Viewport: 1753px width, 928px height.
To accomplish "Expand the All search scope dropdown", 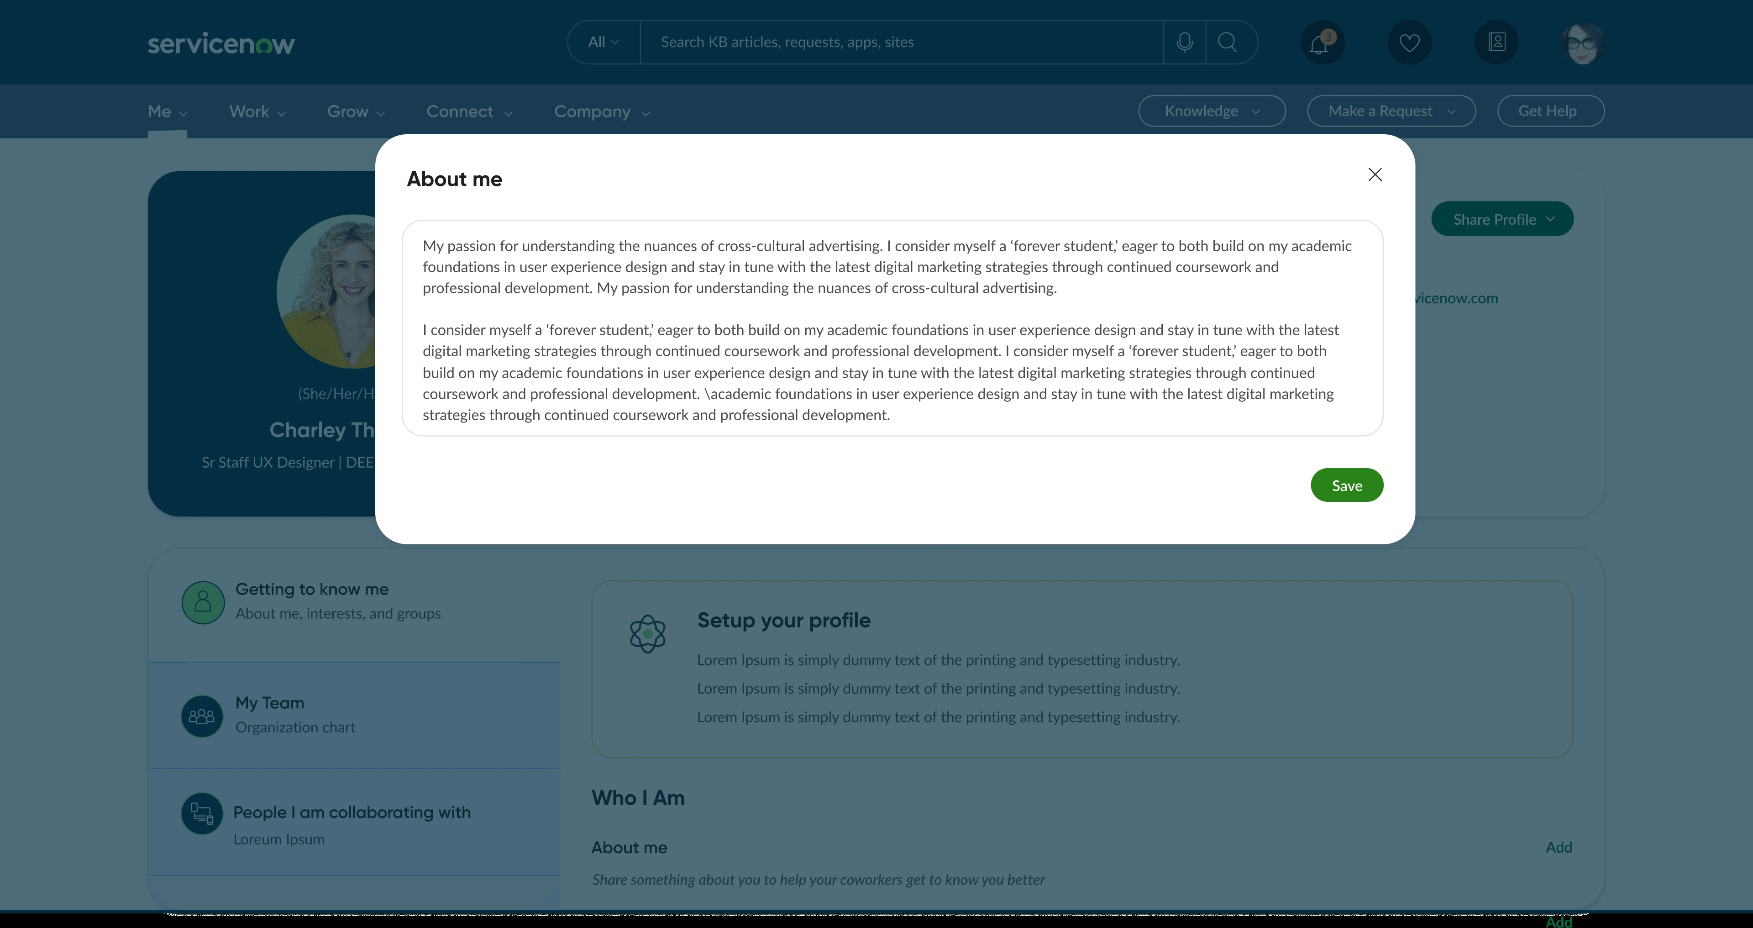I will tap(604, 42).
